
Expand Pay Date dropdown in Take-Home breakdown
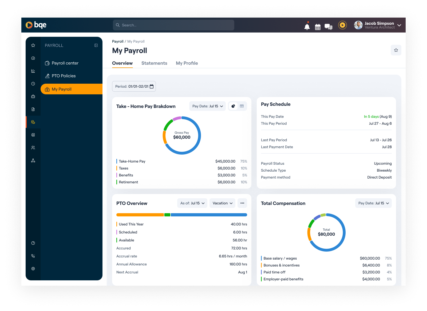click(x=207, y=106)
